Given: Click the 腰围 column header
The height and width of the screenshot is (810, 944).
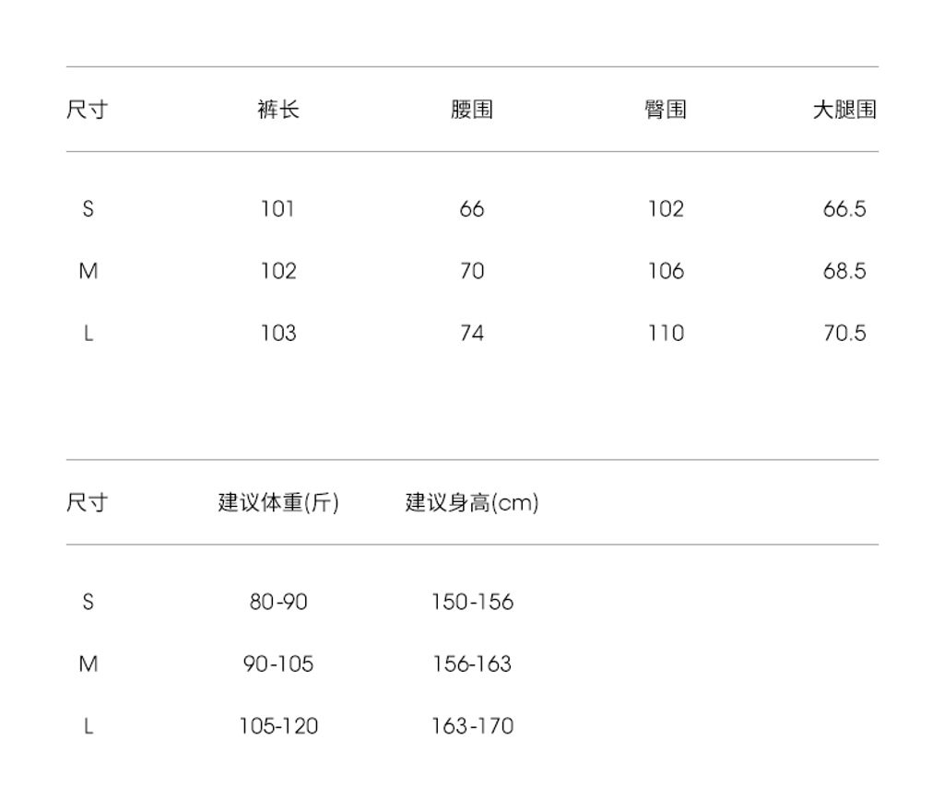Looking at the screenshot, I should point(472,110).
